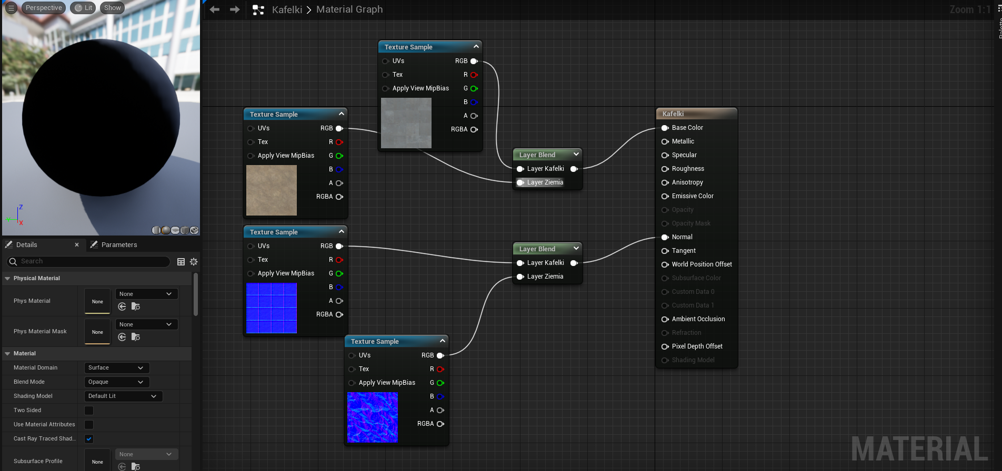This screenshot has width=1002, height=471.
Task: Open the Shading Model dropdown
Action: pyautogui.click(x=123, y=396)
